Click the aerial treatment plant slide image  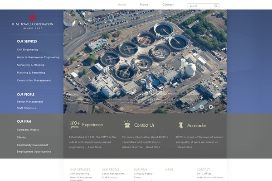145,62
